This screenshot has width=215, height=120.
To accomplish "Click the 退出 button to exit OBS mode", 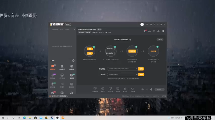I will 160,39.
